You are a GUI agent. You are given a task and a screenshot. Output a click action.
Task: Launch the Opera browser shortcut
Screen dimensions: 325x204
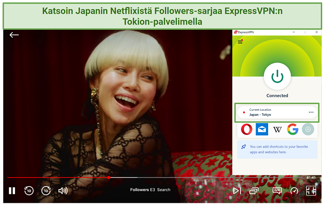tap(247, 129)
